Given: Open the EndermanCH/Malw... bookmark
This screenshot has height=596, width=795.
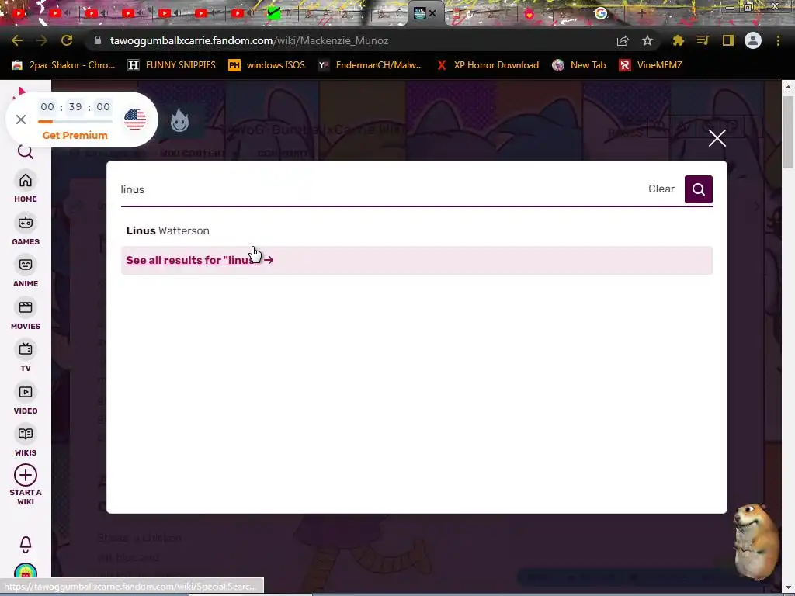Looking at the screenshot, I should pos(370,65).
